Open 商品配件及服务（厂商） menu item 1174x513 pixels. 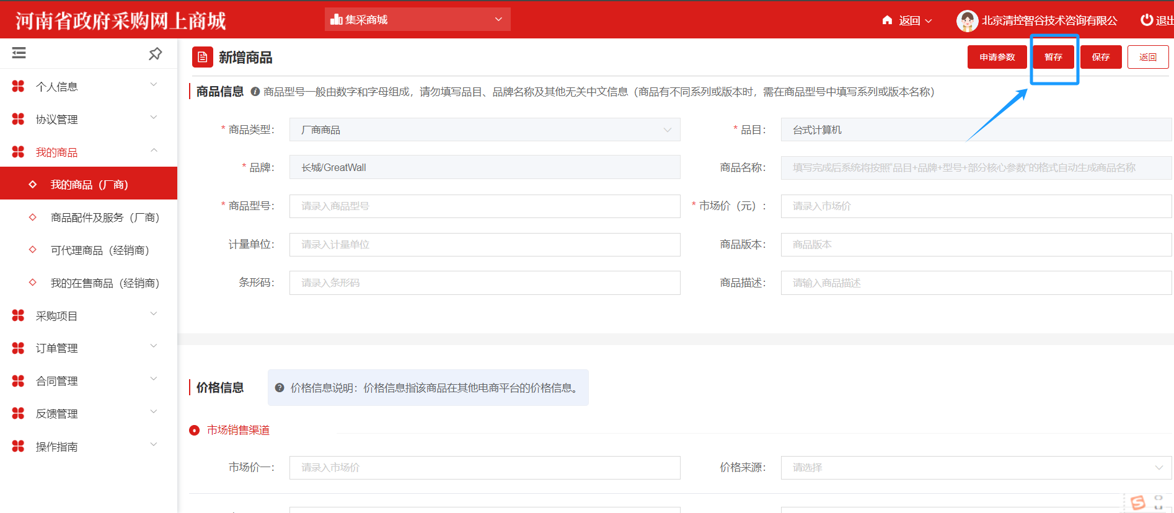coord(89,217)
